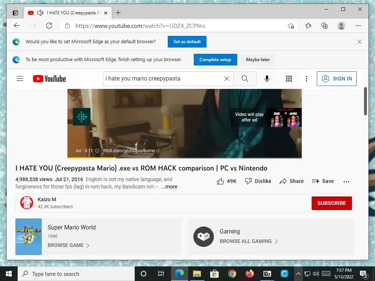Open ad info icon
Viewport: 375px width, 281px height.
pos(97,151)
